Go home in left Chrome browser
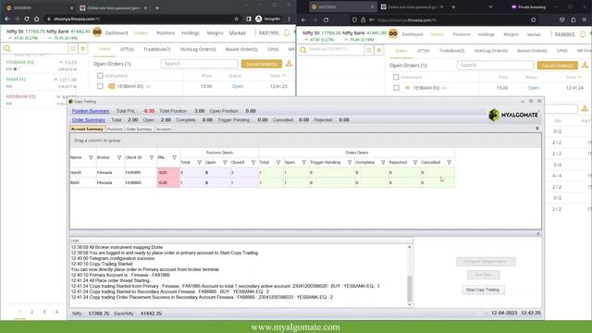The height and width of the screenshot is (333, 592). tap(37, 18)
